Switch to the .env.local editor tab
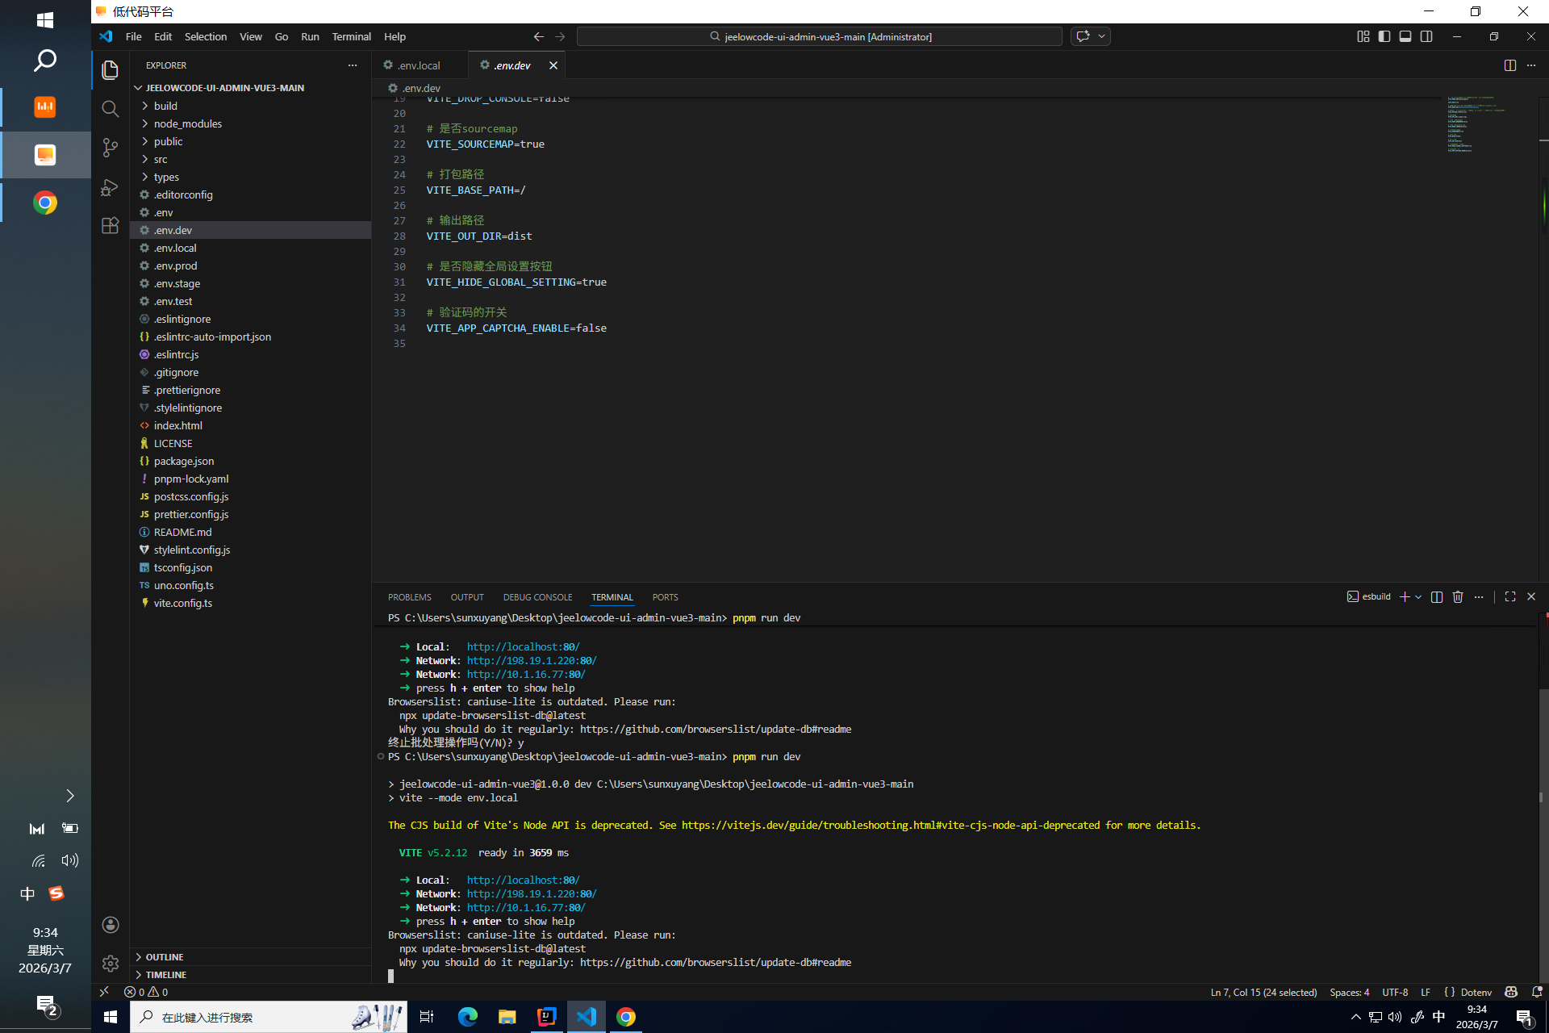 pyautogui.click(x=419, y=65)
